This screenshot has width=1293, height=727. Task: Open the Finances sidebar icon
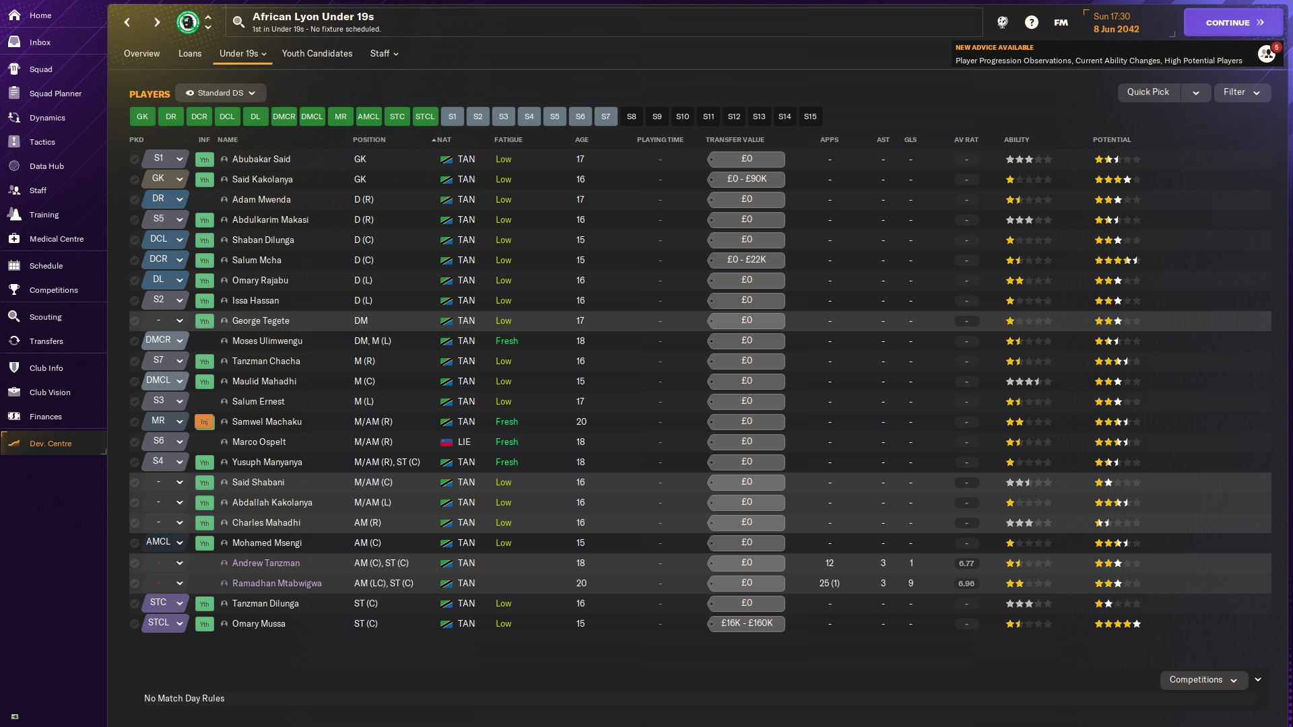(14, 417)
